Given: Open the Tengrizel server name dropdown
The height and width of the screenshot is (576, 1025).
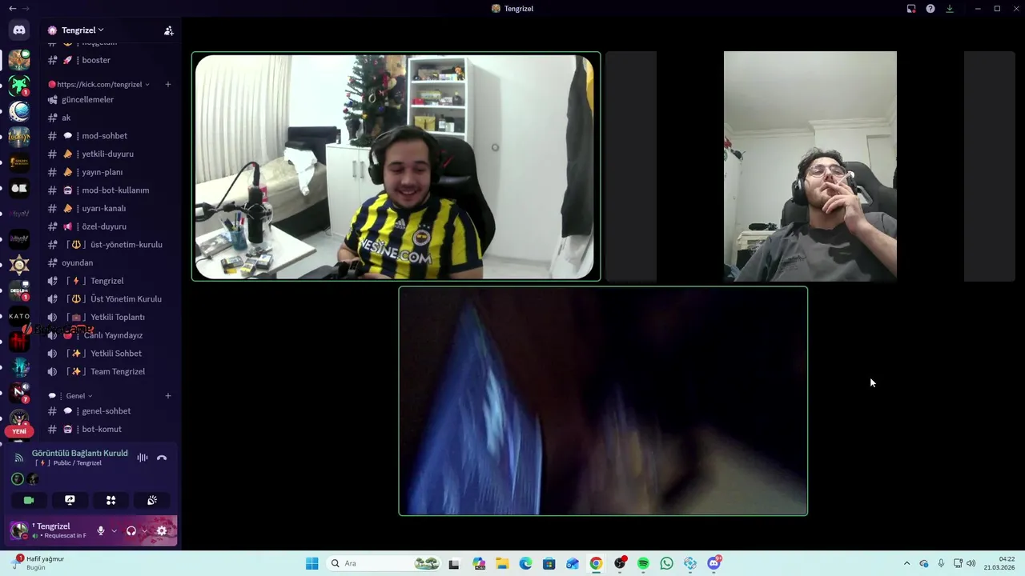Looking at the screenshot, I should point(82,30).
